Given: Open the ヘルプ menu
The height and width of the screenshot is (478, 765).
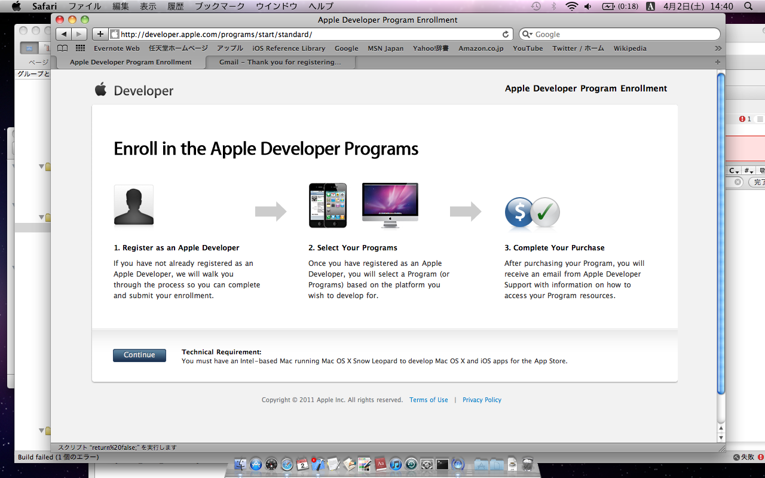Looking at the screenshot, I should click(321, 7).
